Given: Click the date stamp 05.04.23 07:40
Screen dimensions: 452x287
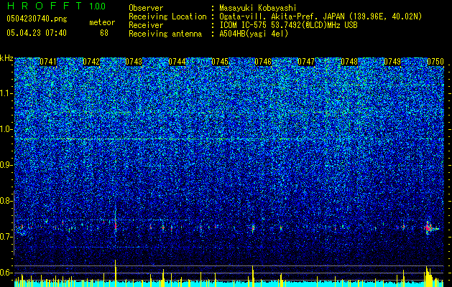Looking at the screenshot, I should (x=37, y=33).
